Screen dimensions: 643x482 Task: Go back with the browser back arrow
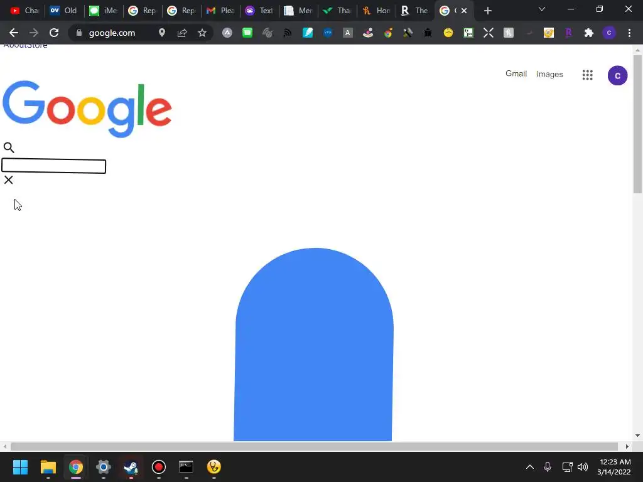pos(14,33)
